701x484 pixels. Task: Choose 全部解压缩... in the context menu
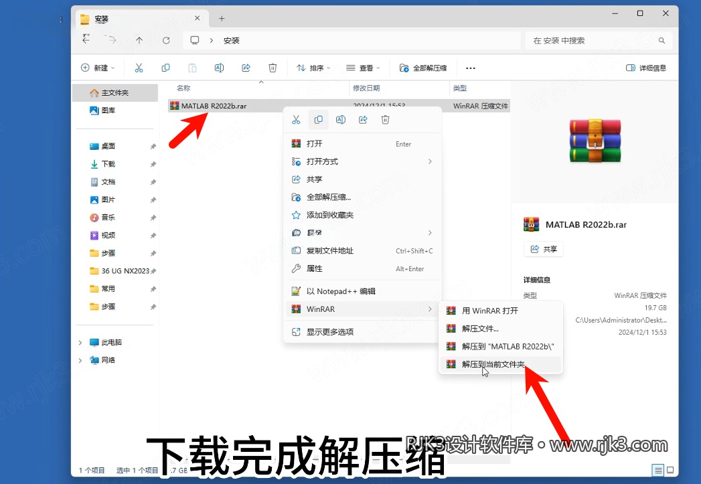[363, 197]
